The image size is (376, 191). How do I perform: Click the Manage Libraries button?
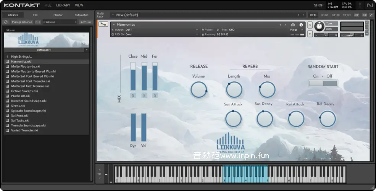(21, 22)
